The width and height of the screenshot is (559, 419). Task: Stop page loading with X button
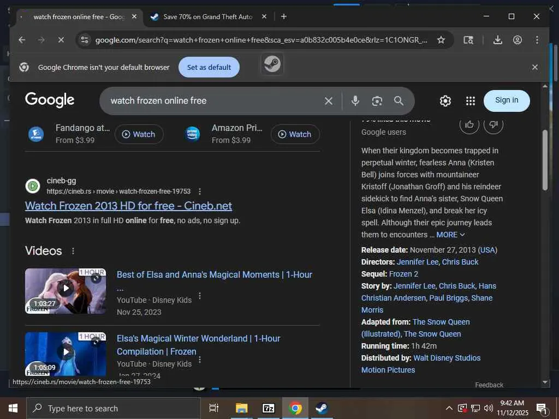point(61,40)
